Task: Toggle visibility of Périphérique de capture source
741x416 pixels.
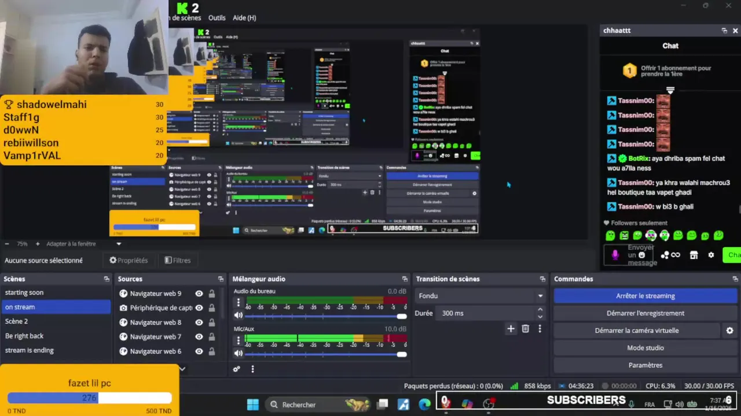Action: tap(199, 308)
